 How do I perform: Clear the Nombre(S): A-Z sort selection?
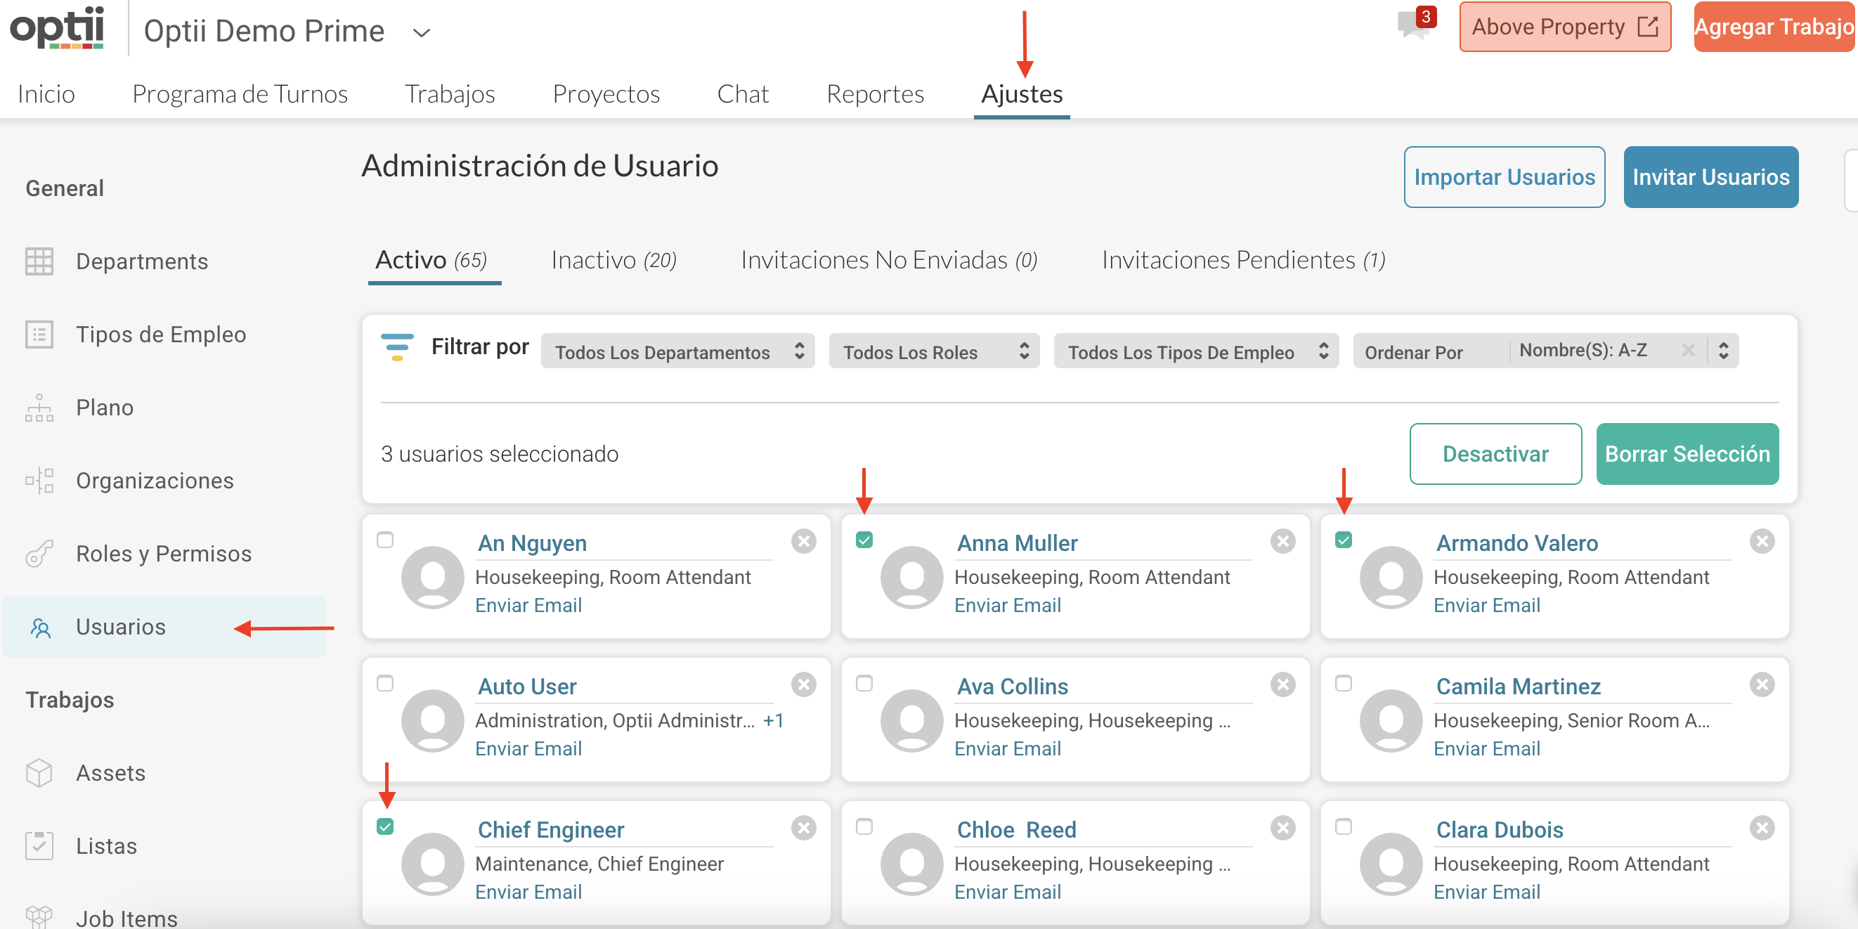[x=1688, y=351]
